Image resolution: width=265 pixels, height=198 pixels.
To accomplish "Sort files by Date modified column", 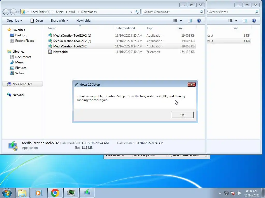I will 129,28.
